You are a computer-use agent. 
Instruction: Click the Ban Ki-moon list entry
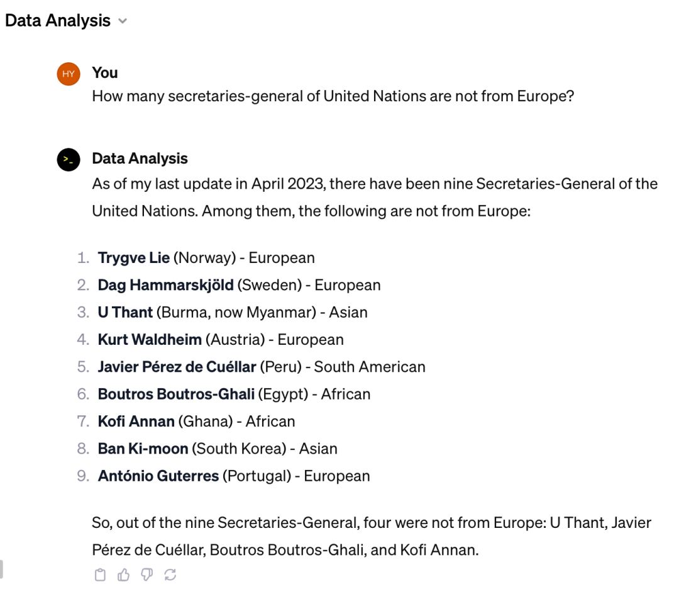[218, 449]
